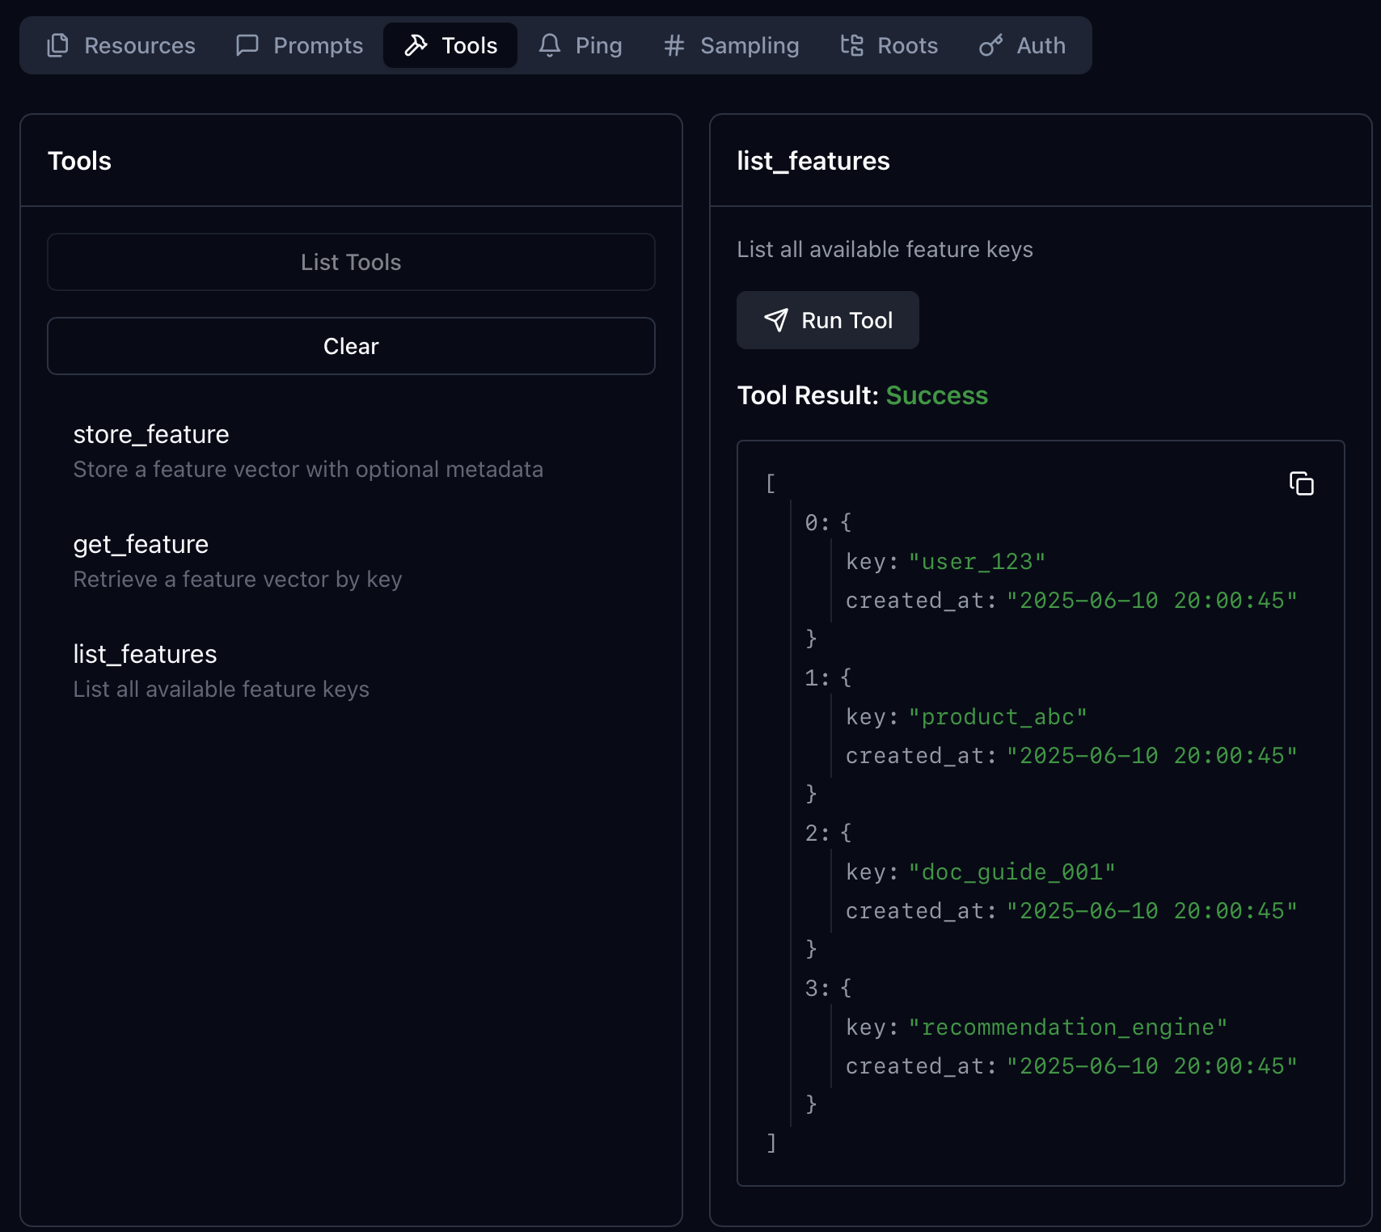The image size is (1381, 1232).
Task: Click the Prompts speech bubble icon
Action: 247,45
